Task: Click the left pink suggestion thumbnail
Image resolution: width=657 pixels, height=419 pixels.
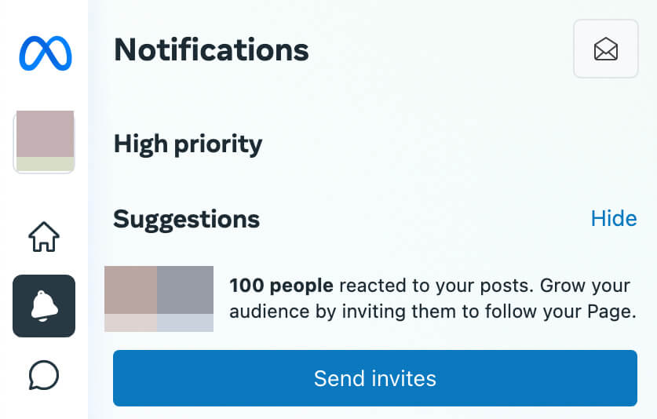Action: [x=131, y=291]
